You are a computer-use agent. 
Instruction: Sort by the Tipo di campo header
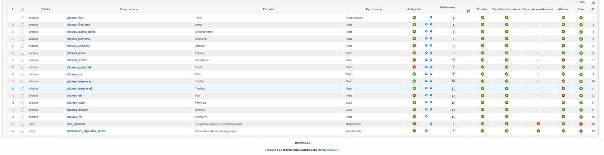[x=374, y=9]
